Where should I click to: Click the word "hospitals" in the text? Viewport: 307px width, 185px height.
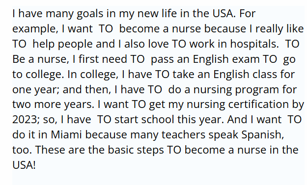[254, 44]
